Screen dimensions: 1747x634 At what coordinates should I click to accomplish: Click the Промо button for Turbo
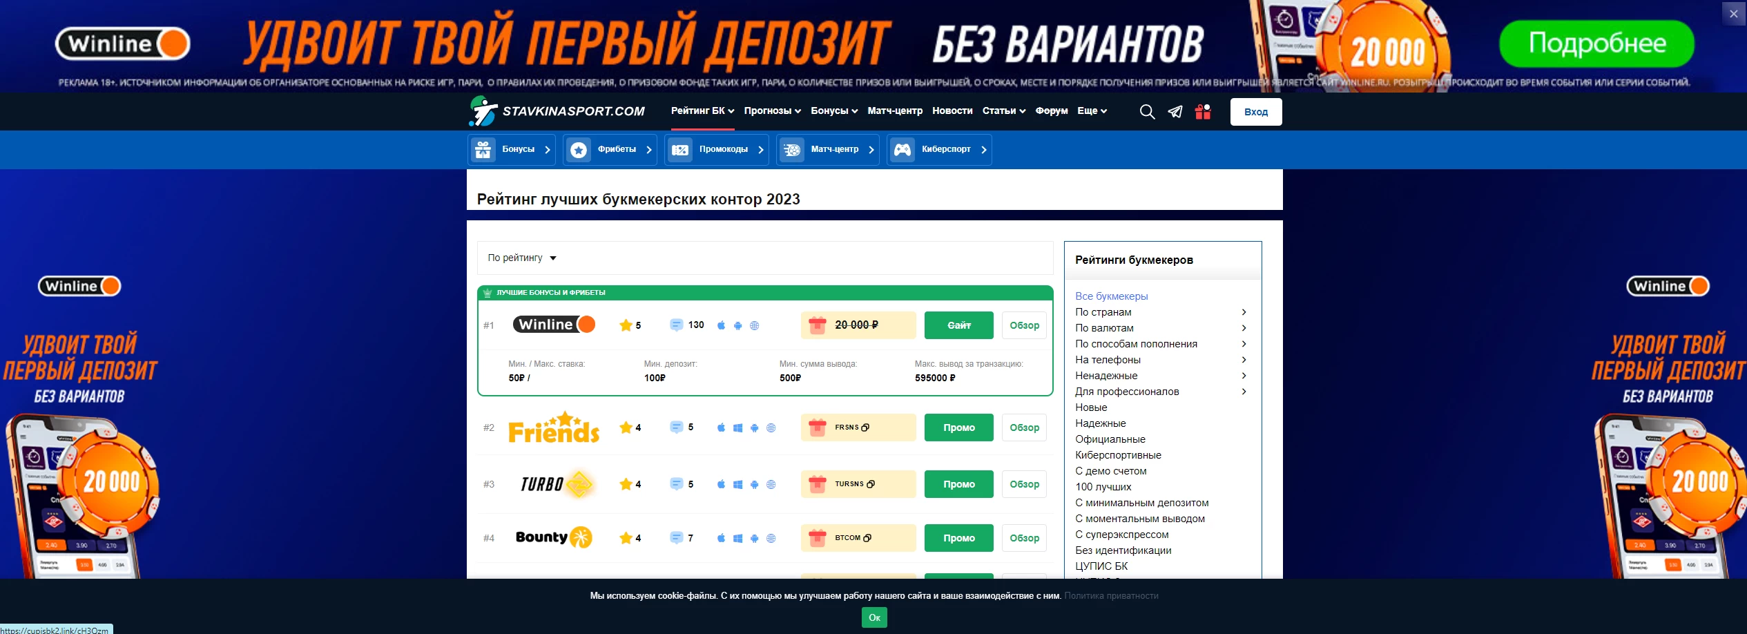(959, 484)
